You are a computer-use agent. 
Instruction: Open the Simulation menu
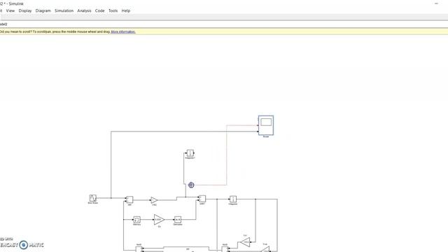[64, 10]
